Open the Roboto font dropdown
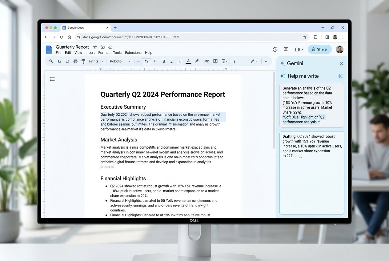 pyautogui.click(x=120, y=61)
